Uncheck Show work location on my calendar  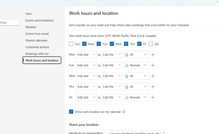(x=71, y=112)
